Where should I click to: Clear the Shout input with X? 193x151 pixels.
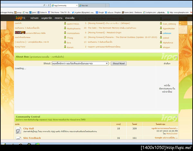tap(107, 63)
